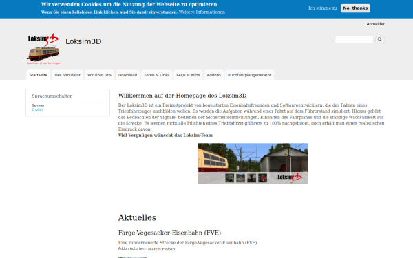Click the search input field

coord(354,39)
